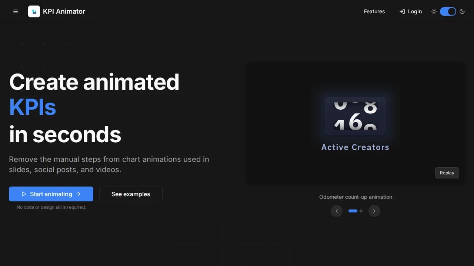Click the Active Creators label

pyautogui.click(x=355, y=147)
